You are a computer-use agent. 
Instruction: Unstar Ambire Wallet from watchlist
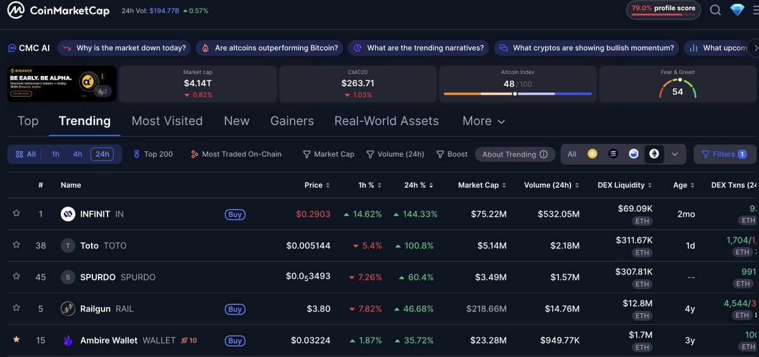[x=16, y=340]
